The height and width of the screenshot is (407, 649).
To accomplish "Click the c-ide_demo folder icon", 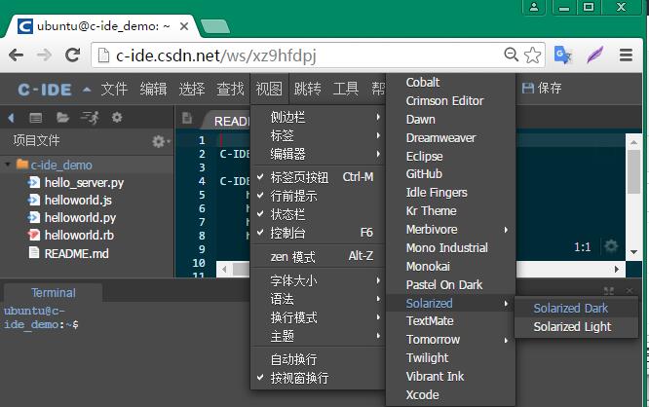I will [22, 165].
